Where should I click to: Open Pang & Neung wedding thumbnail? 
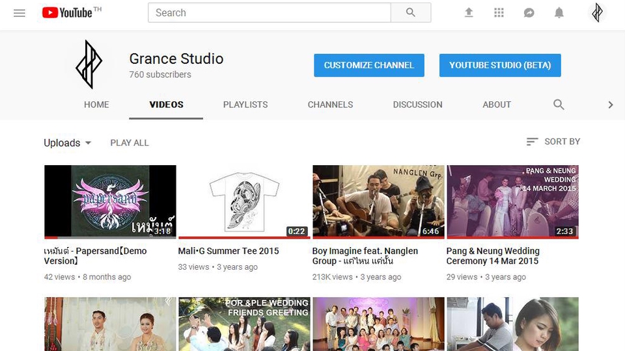(x=512, y=201)
